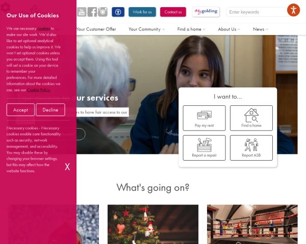Select the Report a repair tile
Image resolution: width=306 pixels, height=244 pixels.
[204, 148]
